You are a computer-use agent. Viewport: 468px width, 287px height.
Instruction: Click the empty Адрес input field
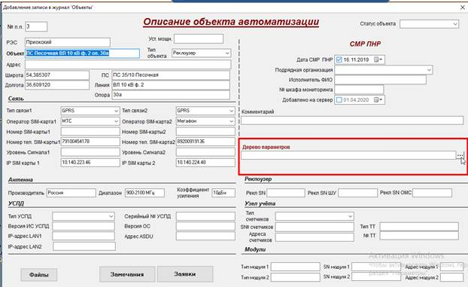(x=128, y=64)
